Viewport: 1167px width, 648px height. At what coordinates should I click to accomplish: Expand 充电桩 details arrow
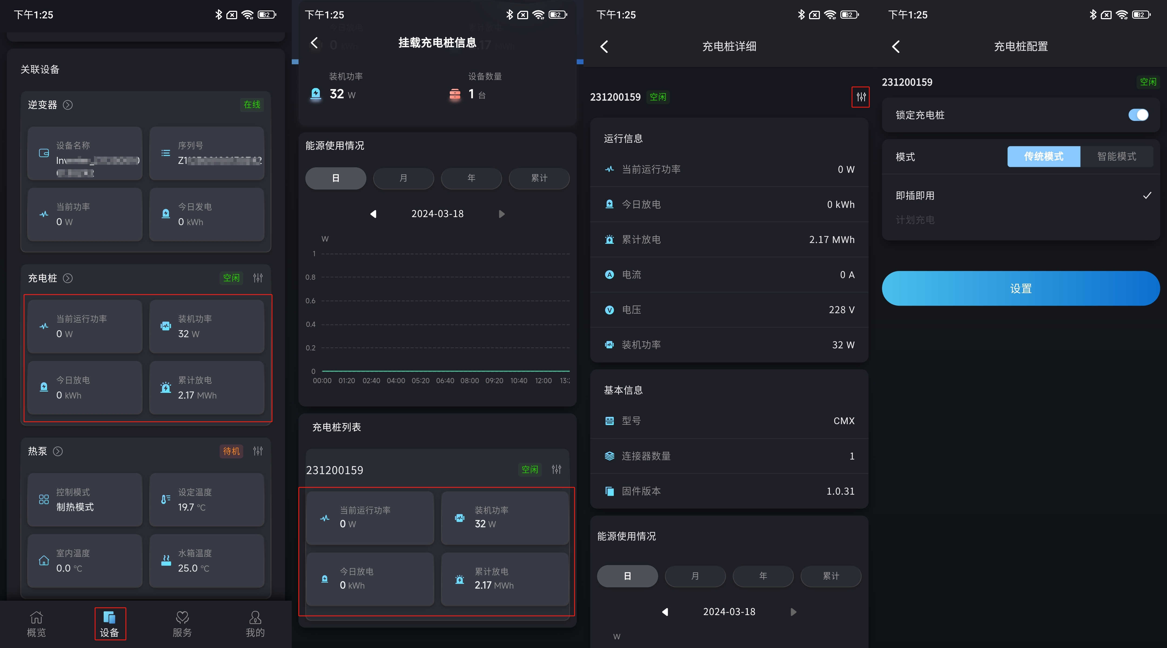(68, 278)
